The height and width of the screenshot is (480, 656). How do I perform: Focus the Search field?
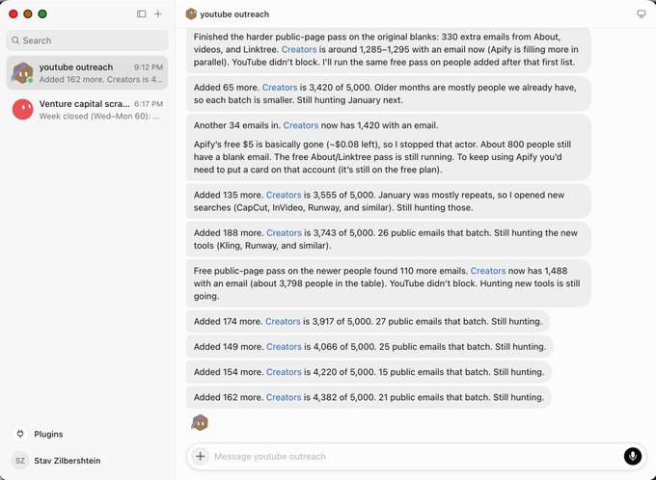[88, 40]
